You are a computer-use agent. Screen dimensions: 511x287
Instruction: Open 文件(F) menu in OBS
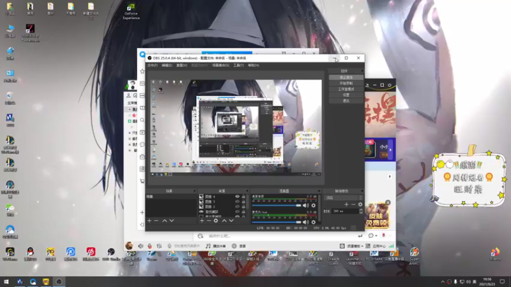[x=152, y=66]
